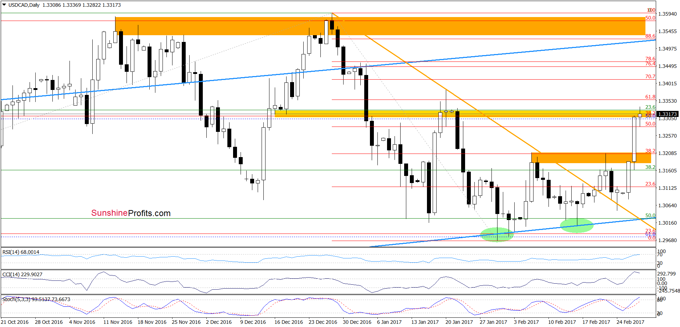Click date label 24 Feb 2017

click(x=630, y=322)
